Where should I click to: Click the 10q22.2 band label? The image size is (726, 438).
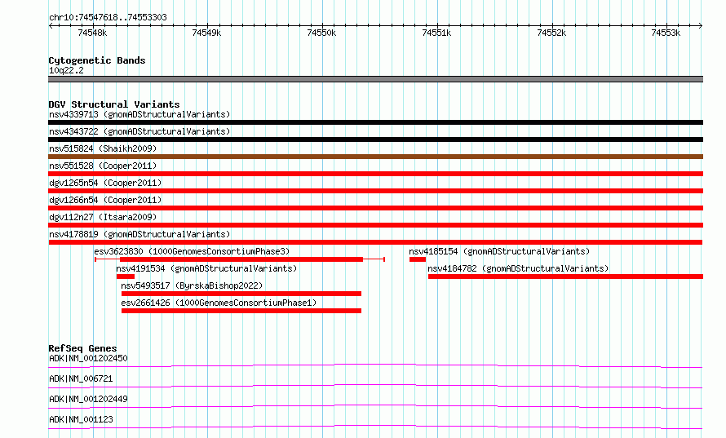click(66, 70)
